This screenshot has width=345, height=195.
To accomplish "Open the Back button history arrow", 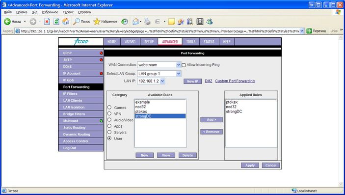I will [x=25, y=22].
